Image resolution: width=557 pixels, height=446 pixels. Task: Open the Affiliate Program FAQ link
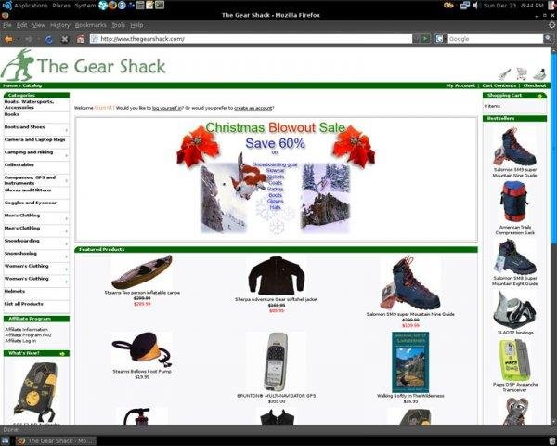click(x=28, y=335)
